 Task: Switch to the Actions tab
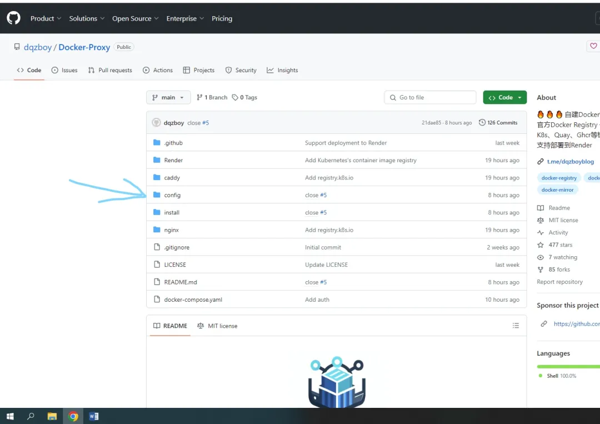pos(158,70)
